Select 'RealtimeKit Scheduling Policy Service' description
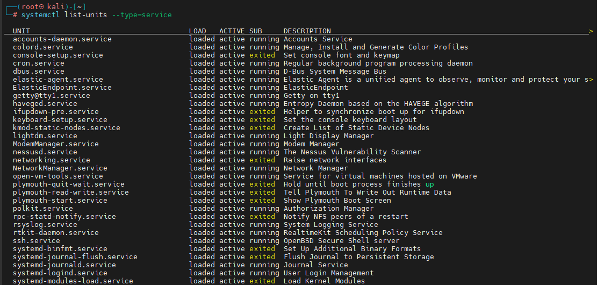 [x=363, y=232]
